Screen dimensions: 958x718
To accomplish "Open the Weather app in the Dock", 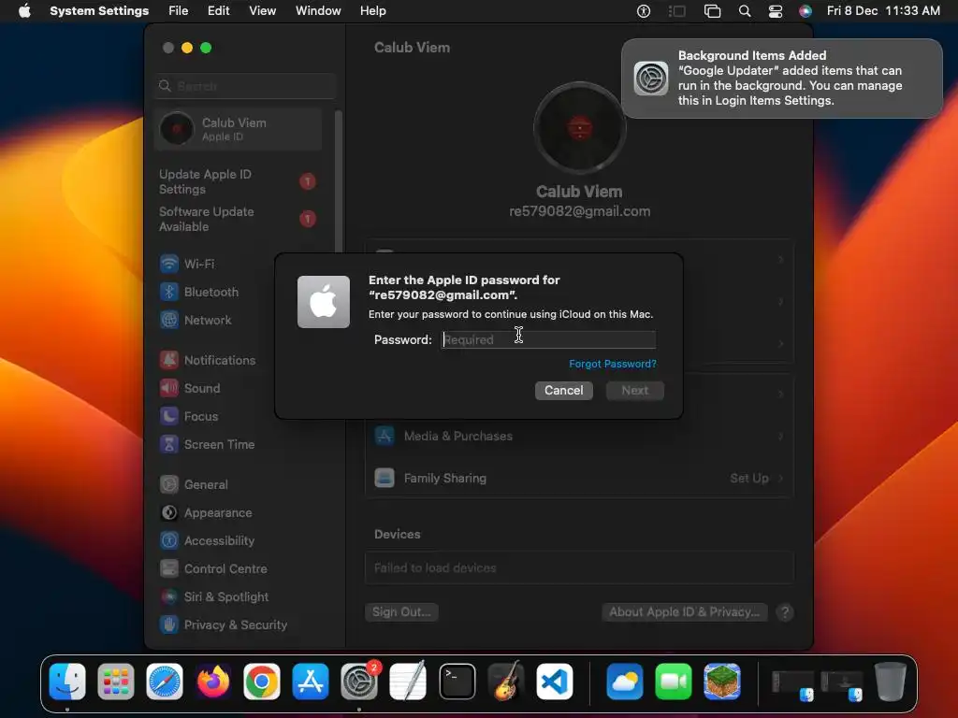I will (x=624, y=682).
